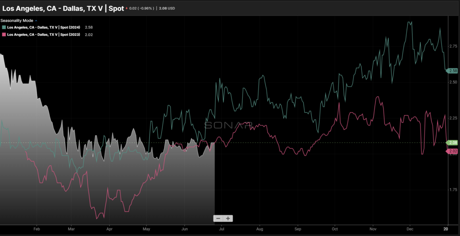The image size is (460, 236).
Task: Select the Jul label on time axis
Action: (x=222, y=228)
